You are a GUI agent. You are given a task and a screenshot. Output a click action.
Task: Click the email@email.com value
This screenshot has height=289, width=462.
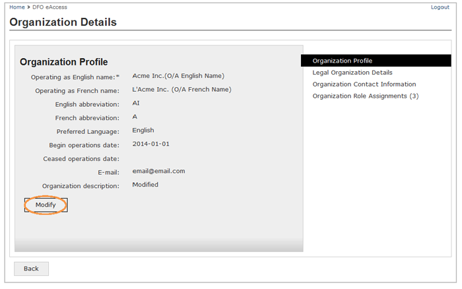tap(158, 171)
